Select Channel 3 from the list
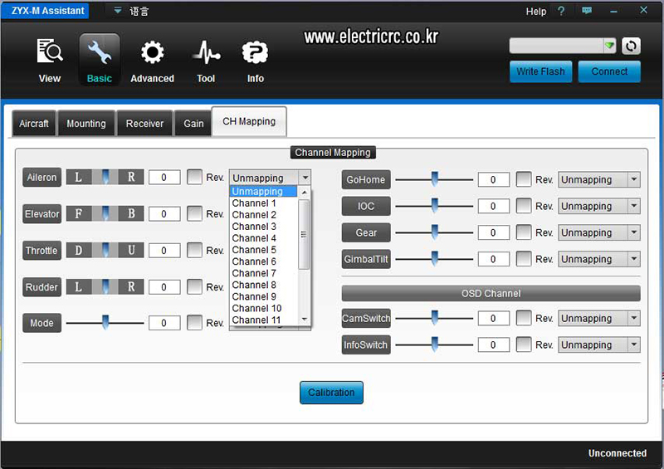Image resolution: width=664 pixels, height=469 pixels. (263, 227)
